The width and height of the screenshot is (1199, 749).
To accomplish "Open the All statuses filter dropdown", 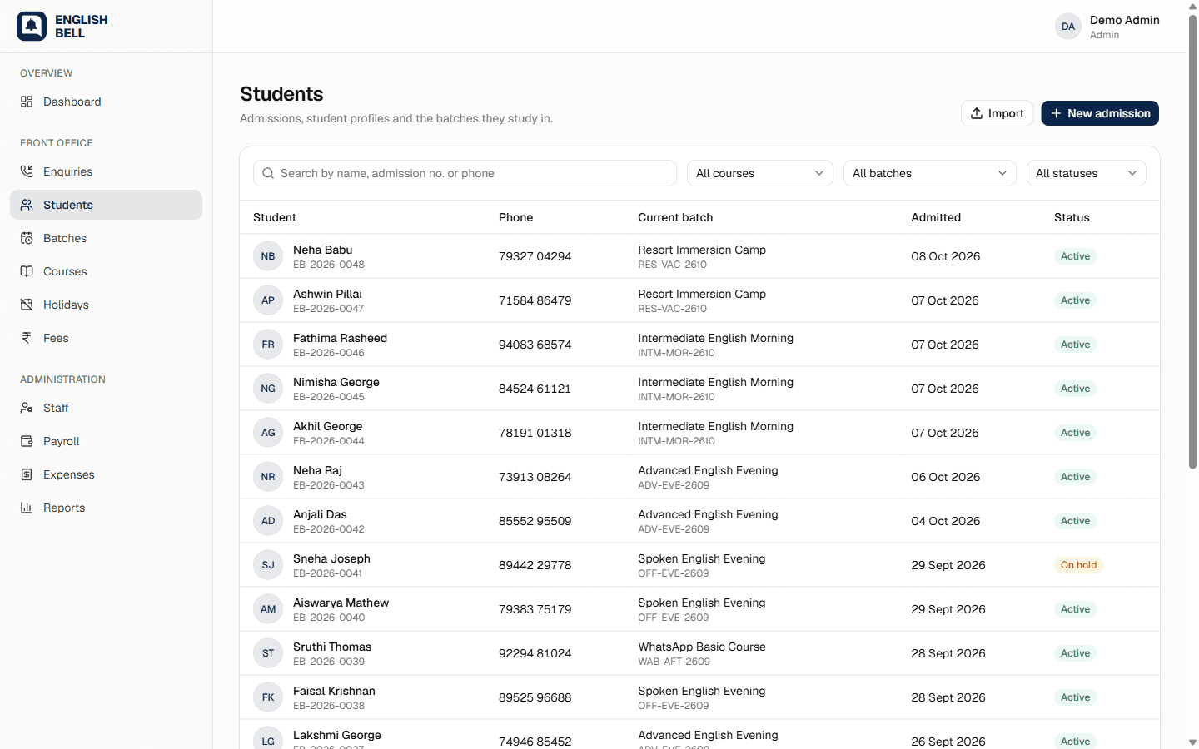I will [1087, 173].
